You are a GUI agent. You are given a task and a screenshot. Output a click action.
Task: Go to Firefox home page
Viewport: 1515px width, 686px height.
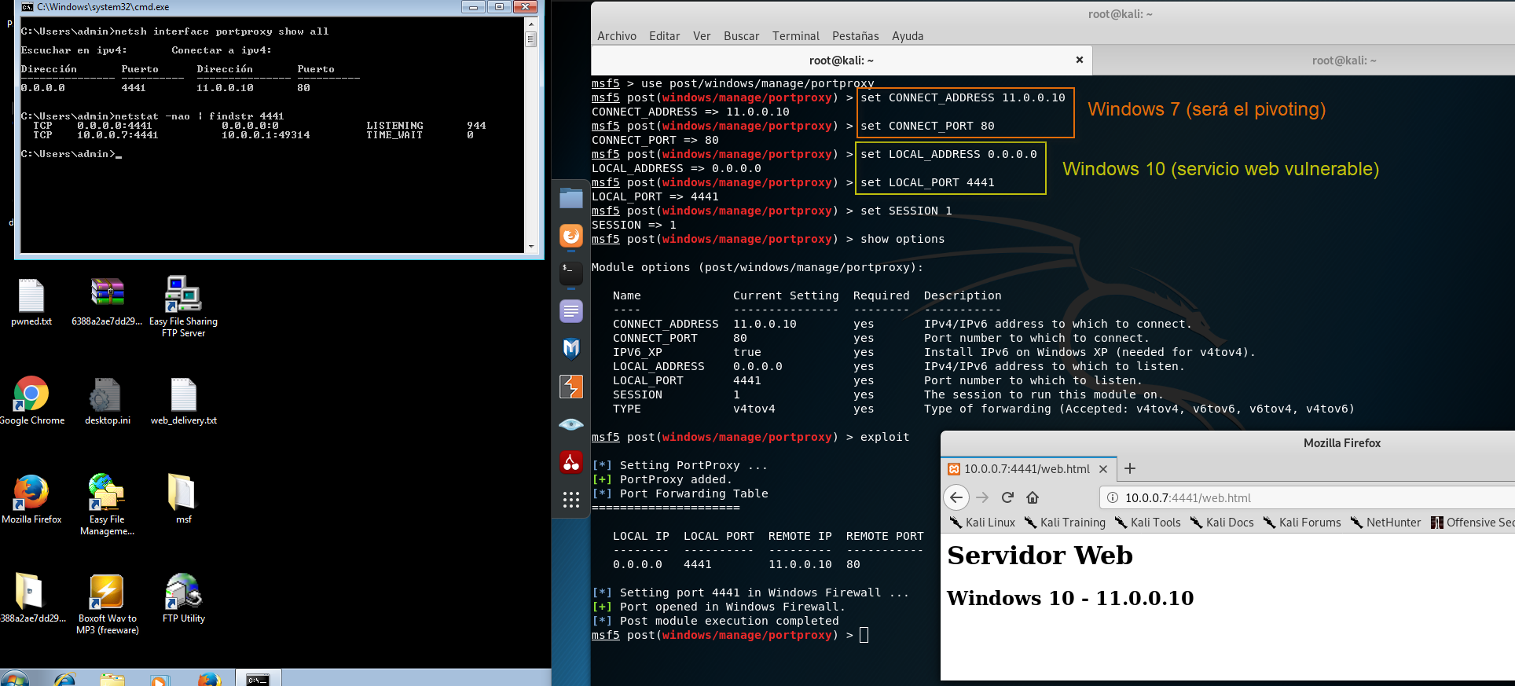(1033, 497)
